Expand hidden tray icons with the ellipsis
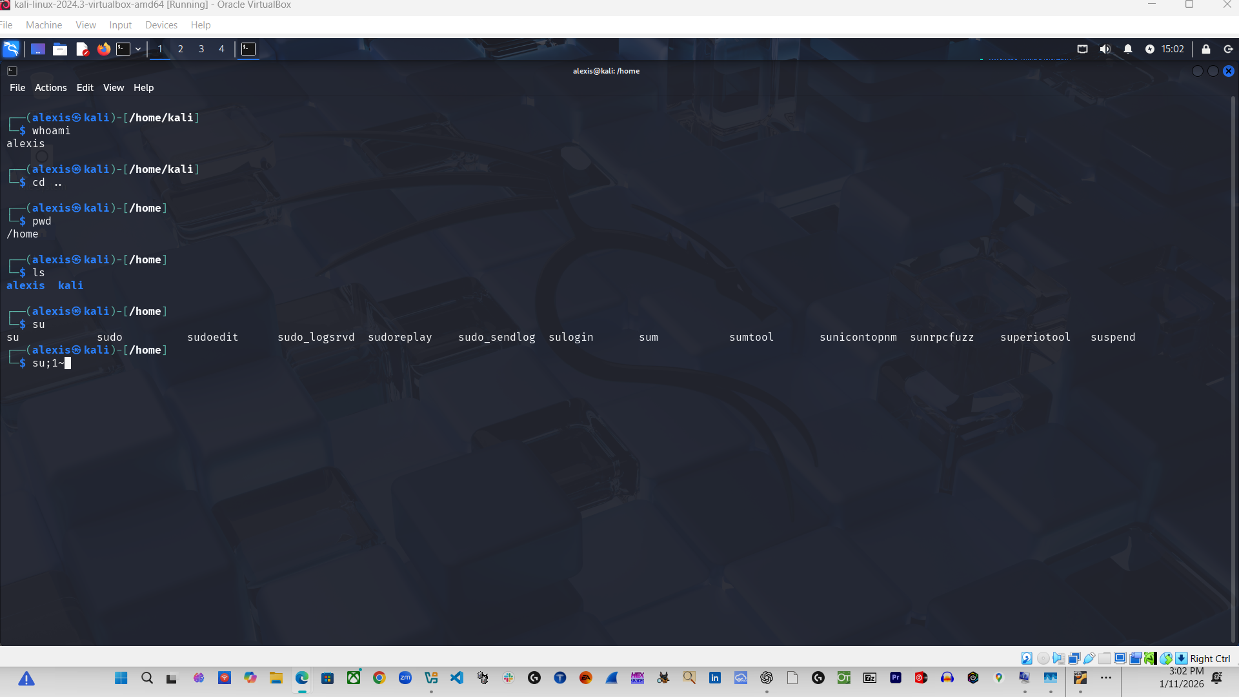The width and height of the screenshot is (1239, 697). [x=1106, y=678]
